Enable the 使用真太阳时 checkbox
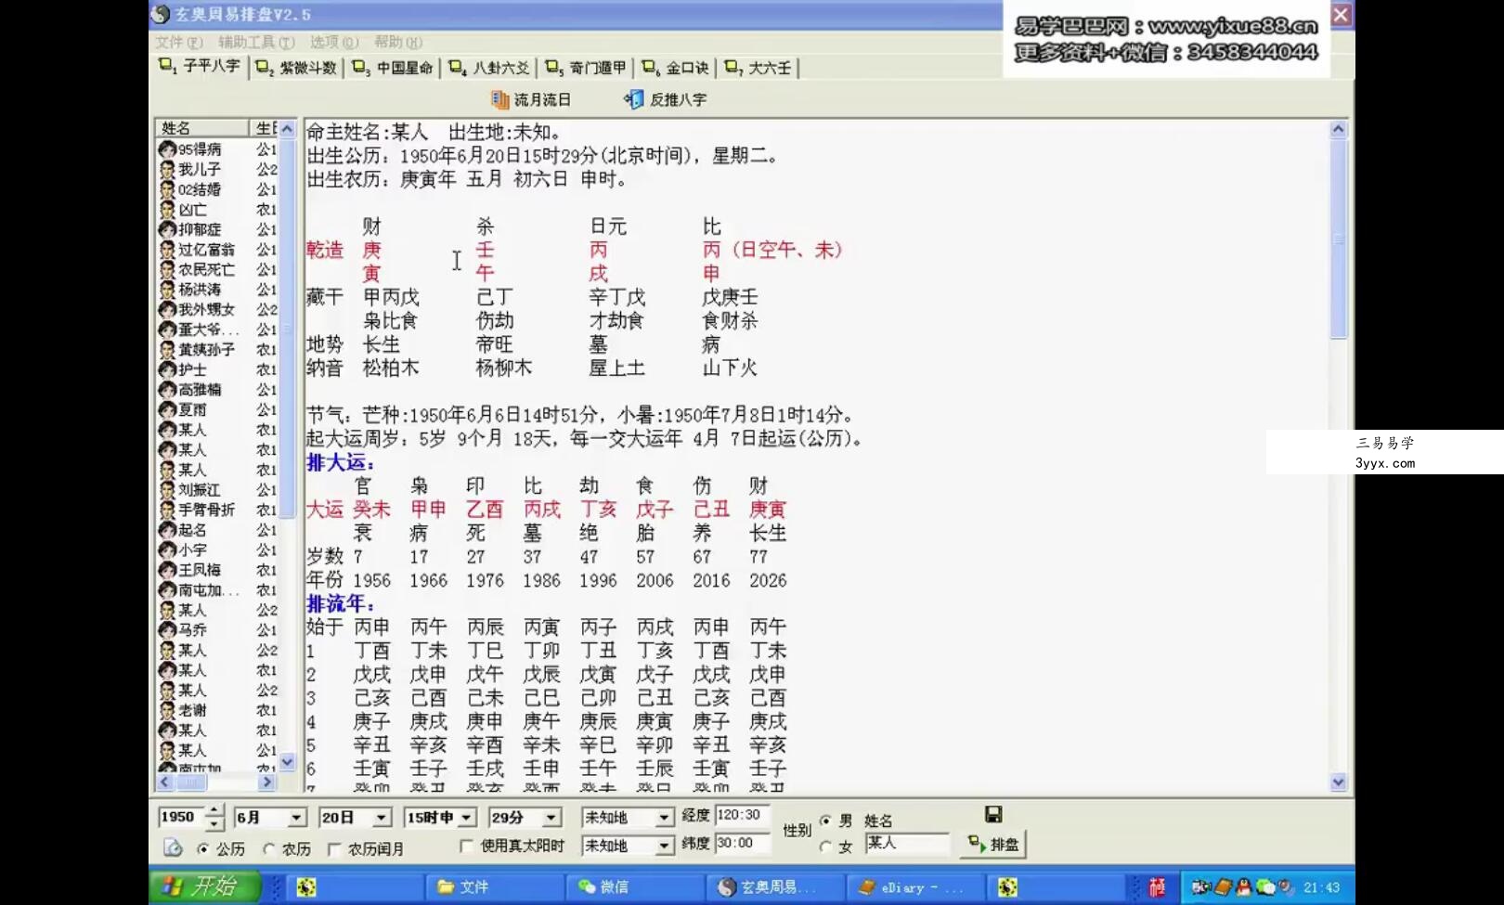The width and height of the screenshot is (1504, 905). (x=466, y=846)
